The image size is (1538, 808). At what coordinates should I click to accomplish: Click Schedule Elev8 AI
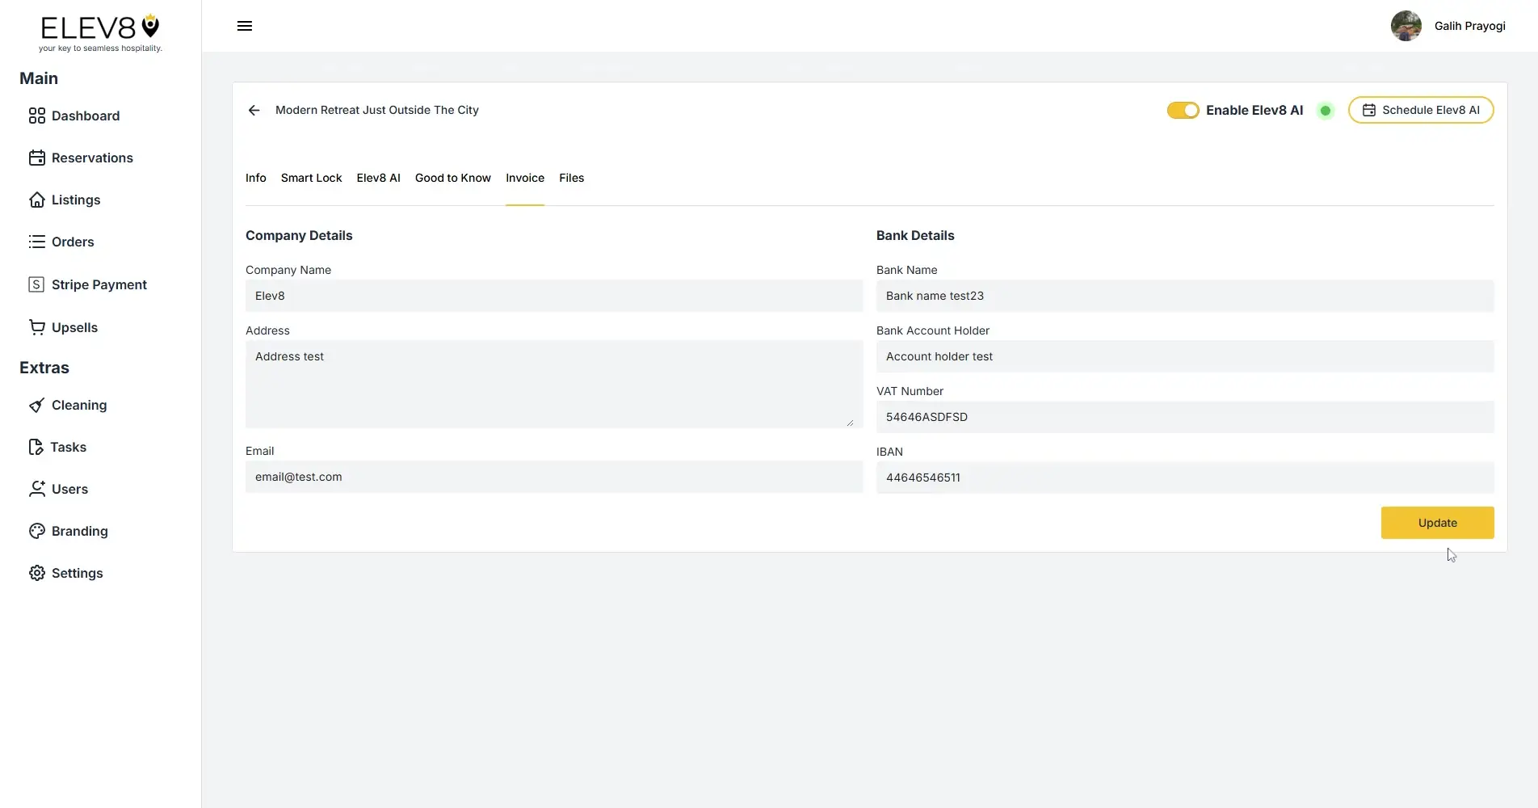click(x=1421, y=110)
